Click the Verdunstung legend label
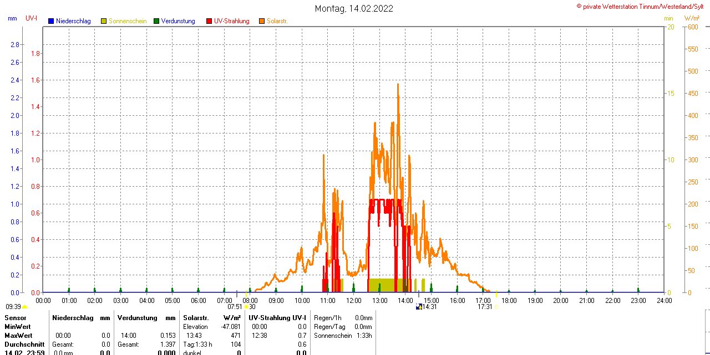 (x=178, y=21)
